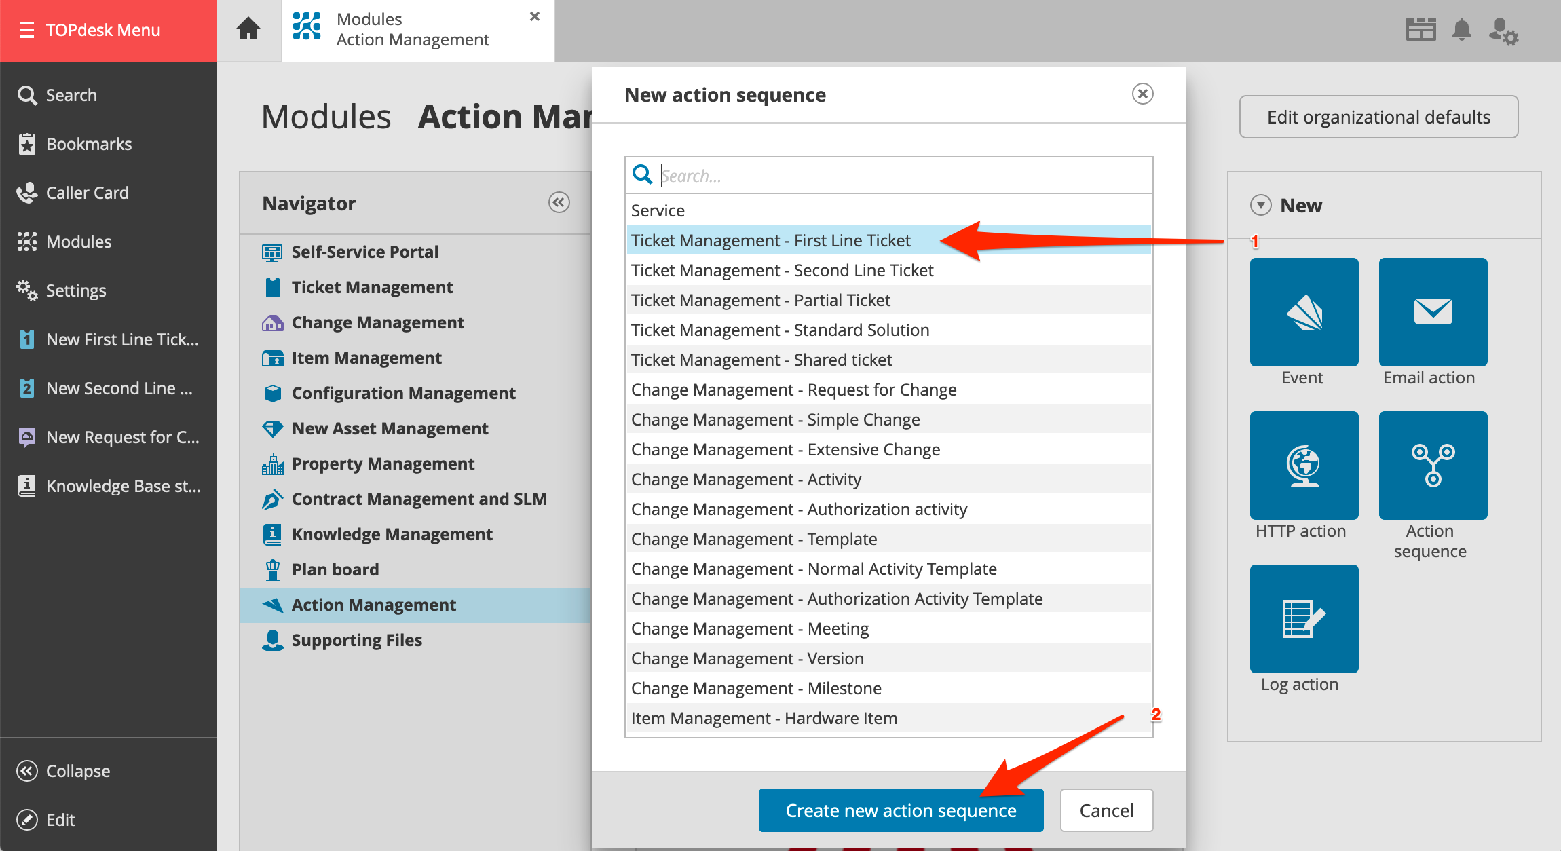Screen dimensions: 1561x851
Task: Open user settings icon in top right
Action: [1503, 31]
